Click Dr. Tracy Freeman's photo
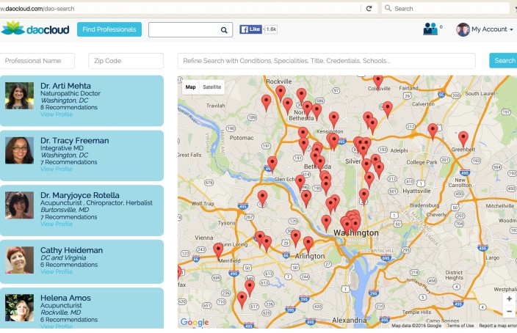 click(19, 150)
